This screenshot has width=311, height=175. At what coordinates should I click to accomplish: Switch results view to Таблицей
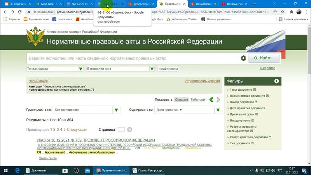(197, 100)
